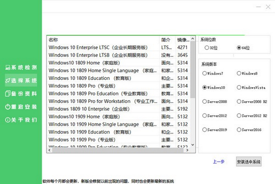Open the 重启安装 sidebar item

click(21, 107)
